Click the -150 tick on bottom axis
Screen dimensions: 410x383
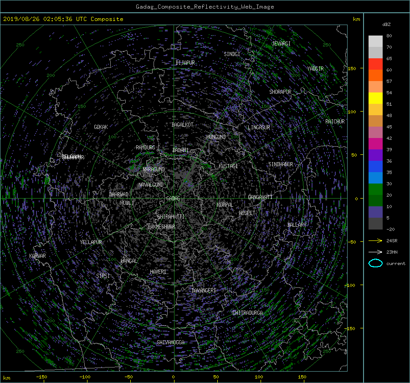click(x=41, y=377)
